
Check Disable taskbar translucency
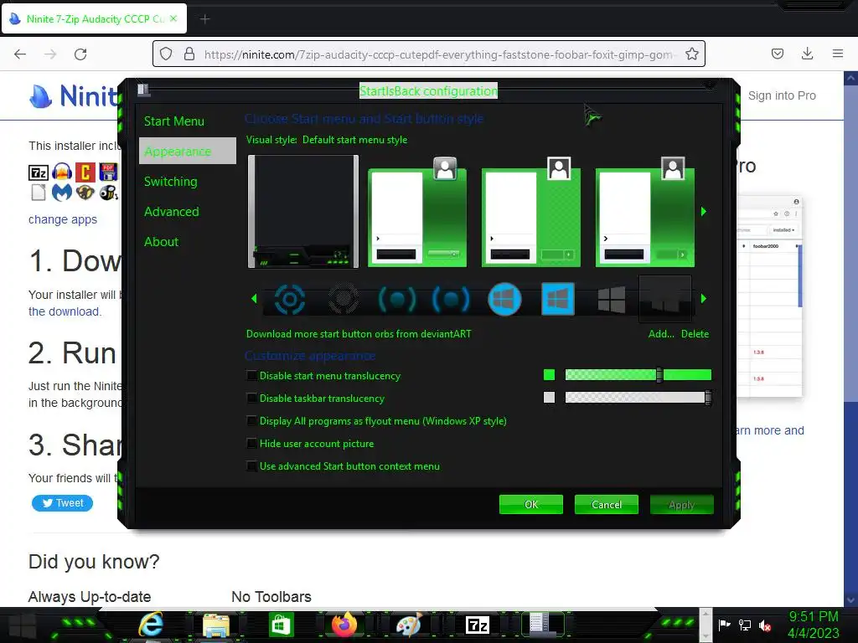tap(251, 398)
